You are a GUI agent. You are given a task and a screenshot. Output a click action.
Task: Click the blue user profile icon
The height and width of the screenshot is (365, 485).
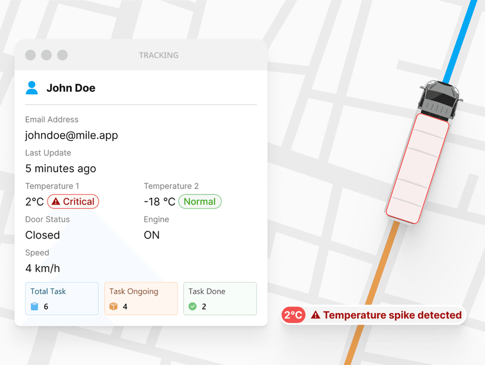(32, 88)
